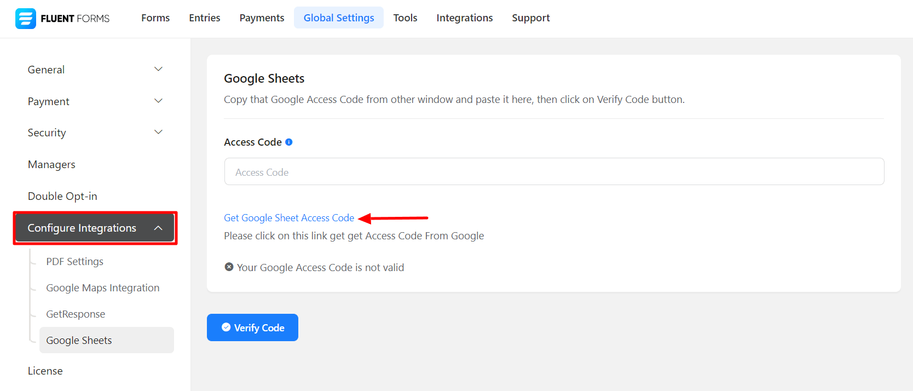Open the Forms menu
913x391 pixels.
pyautogui.click(x=155, y=18)
